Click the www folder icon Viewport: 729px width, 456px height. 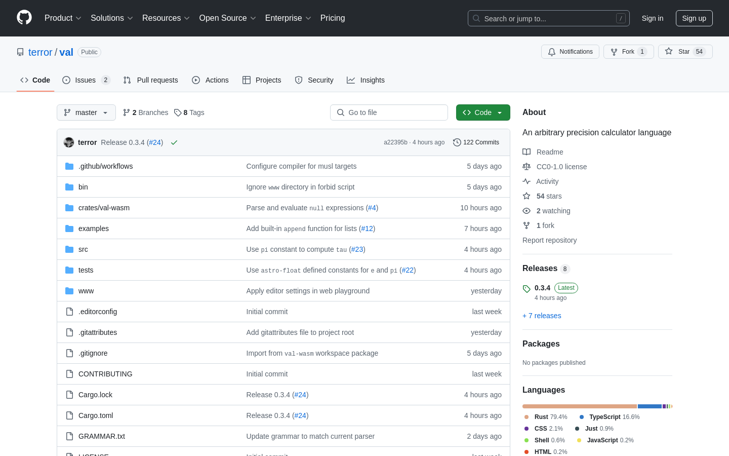pos(69,291)
